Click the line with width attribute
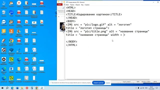 pos(95,35)
